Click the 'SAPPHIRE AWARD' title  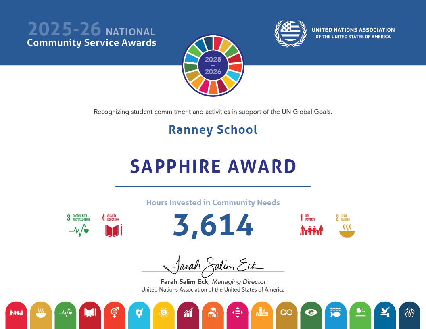point(213,166)
